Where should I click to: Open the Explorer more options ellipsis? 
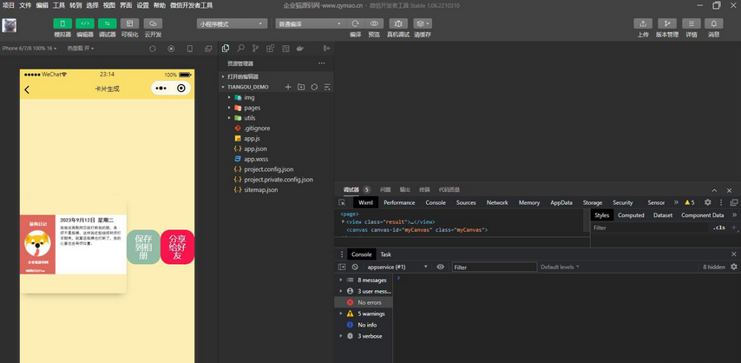click(322, 63)
